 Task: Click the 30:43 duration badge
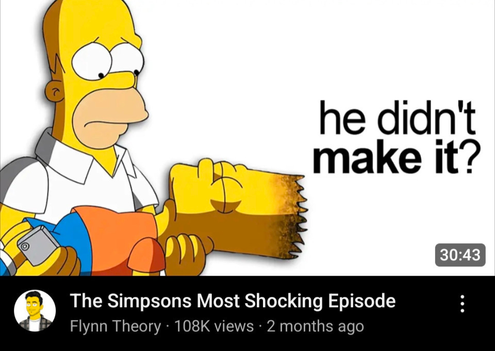460,255
